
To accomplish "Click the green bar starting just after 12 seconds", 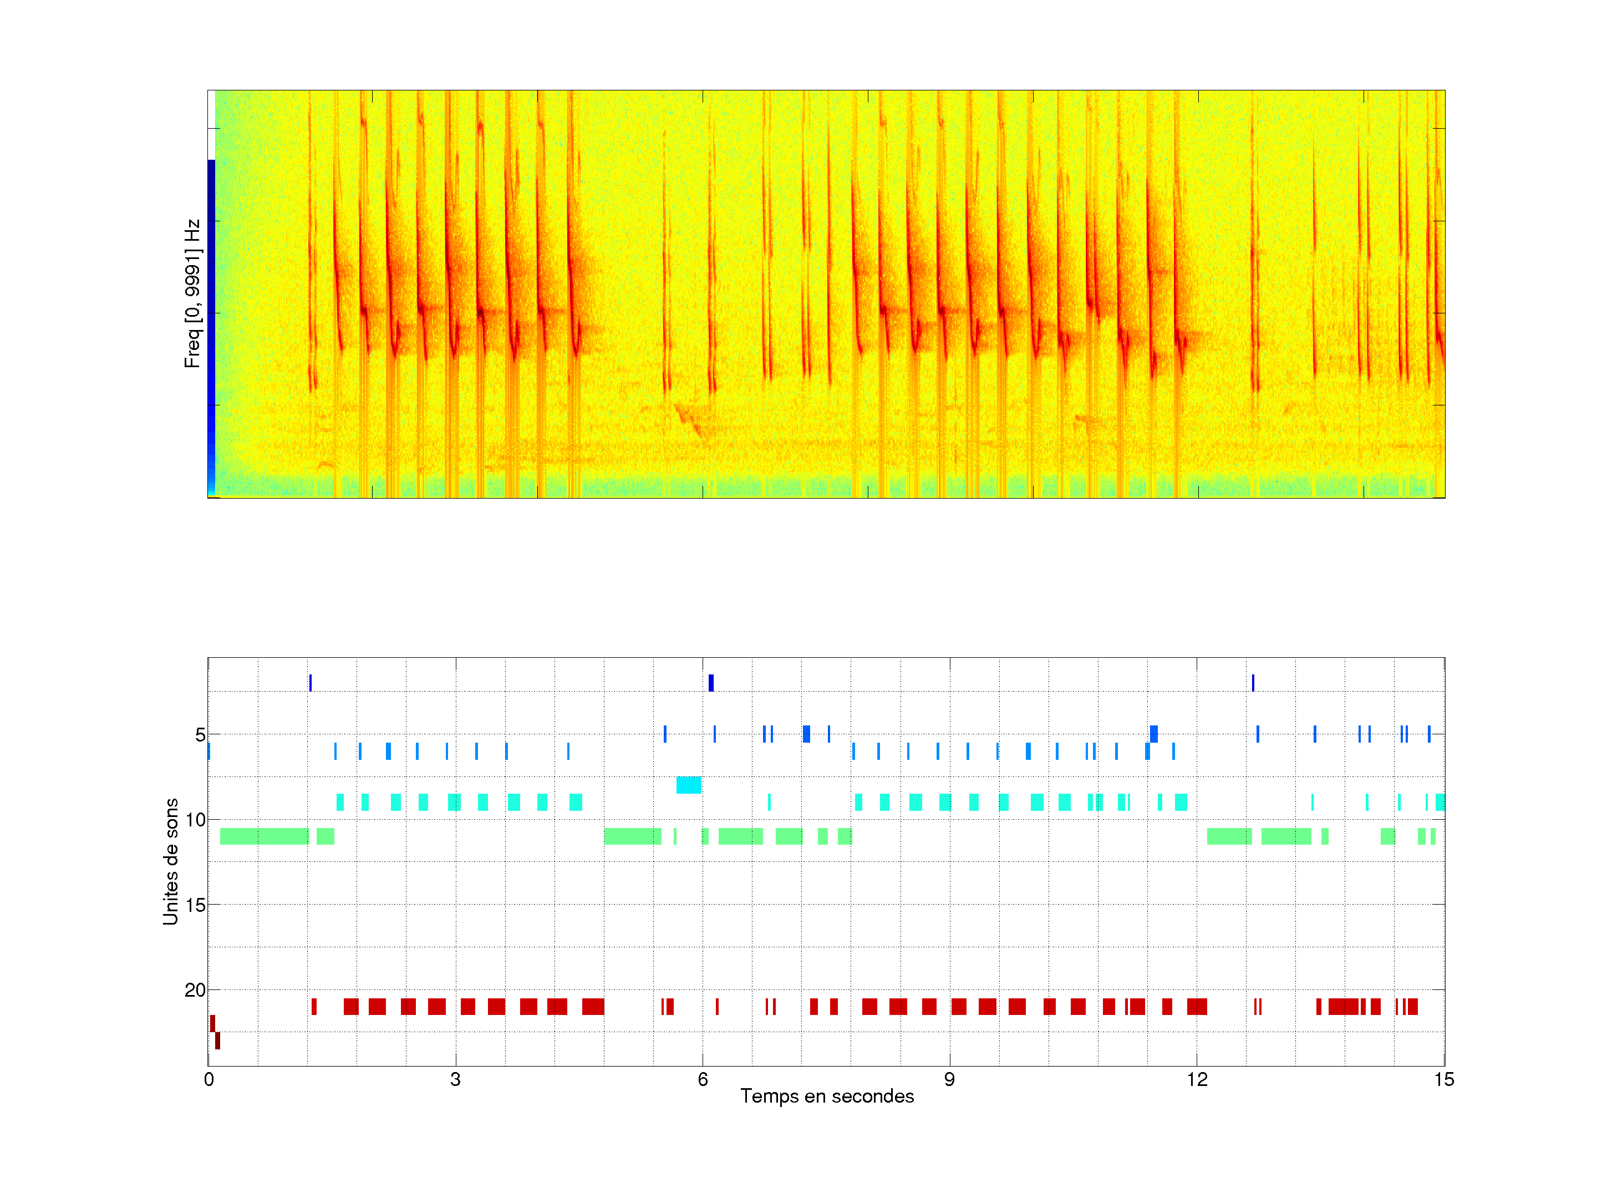I will [x=1229, y=836].
